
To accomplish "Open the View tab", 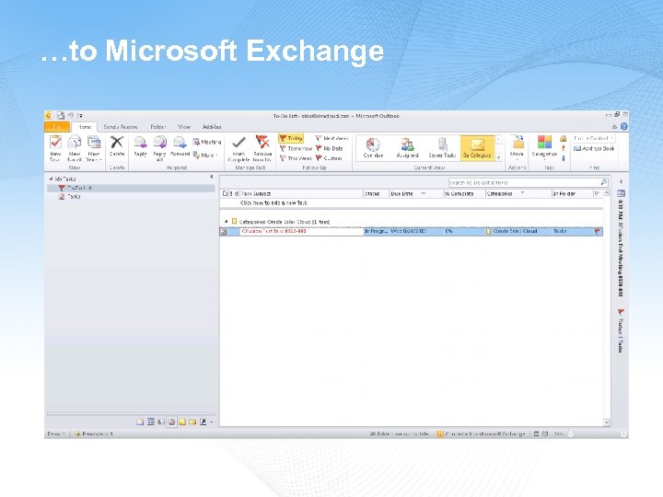I will tap(184, 127).
